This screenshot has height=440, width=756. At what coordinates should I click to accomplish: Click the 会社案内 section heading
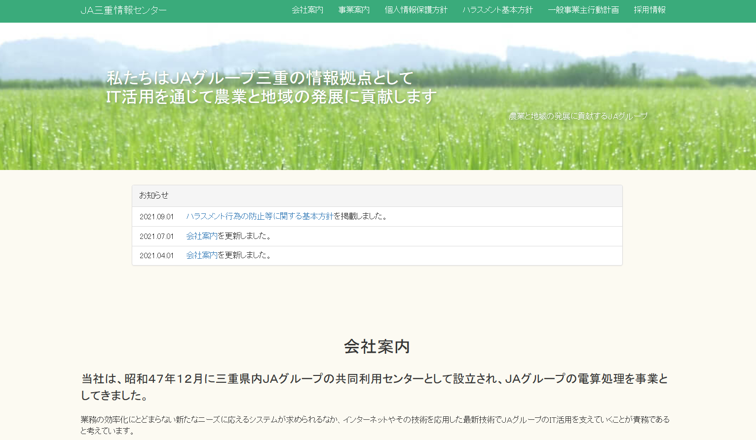pyautogui.click(x=377, y=347)
